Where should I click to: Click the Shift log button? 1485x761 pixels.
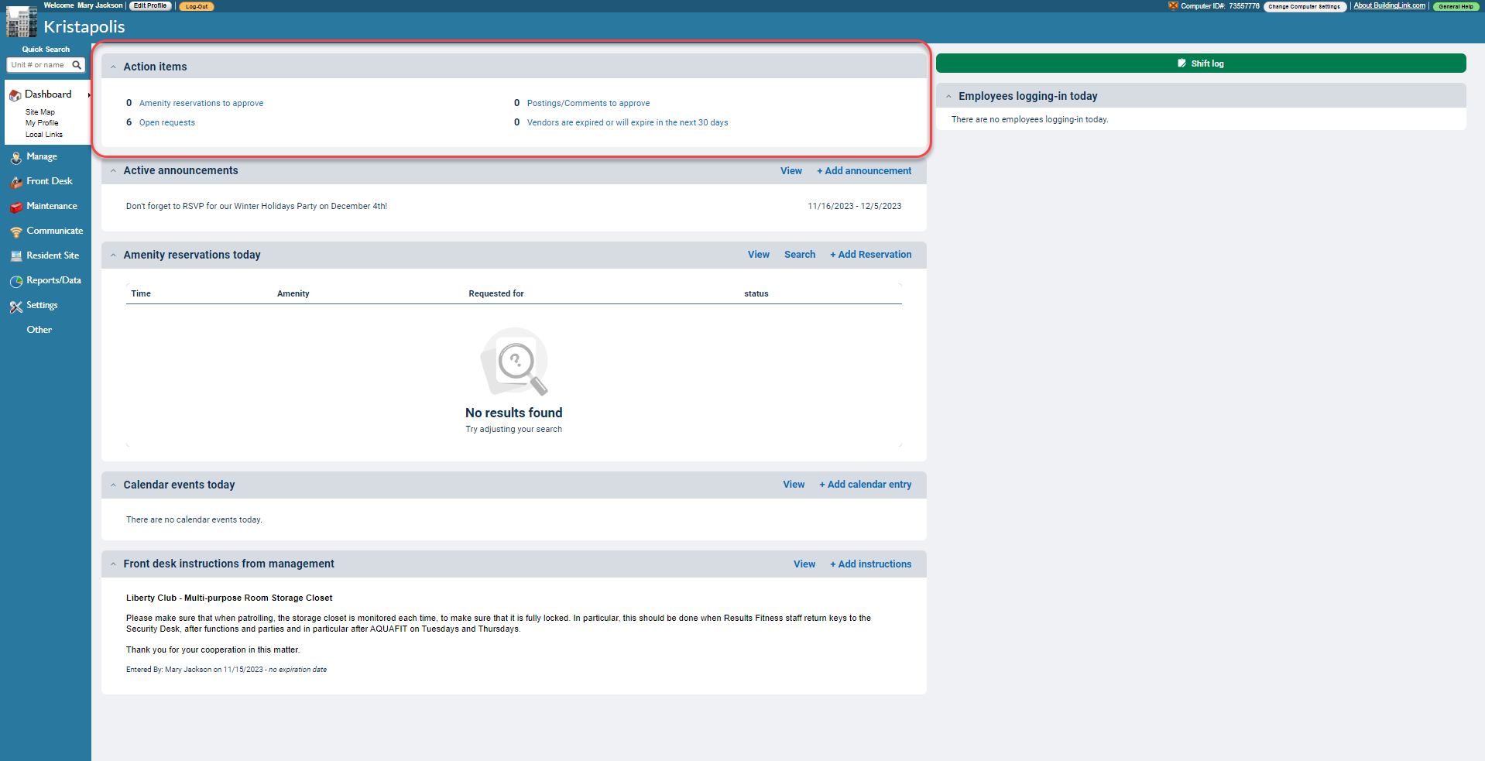click(x=1201, y=63)
